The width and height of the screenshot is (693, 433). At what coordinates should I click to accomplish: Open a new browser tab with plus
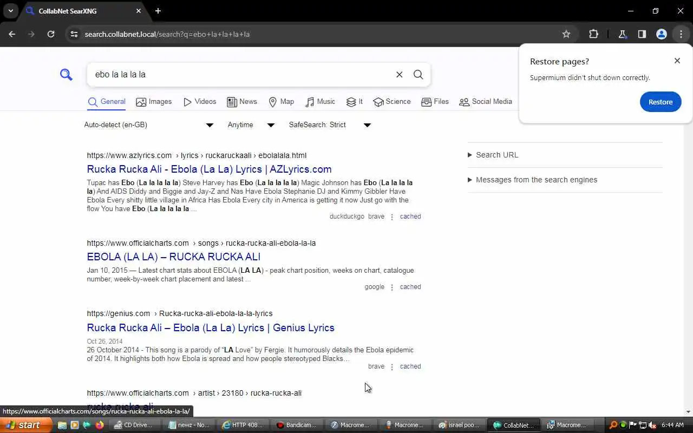(158, 11)
